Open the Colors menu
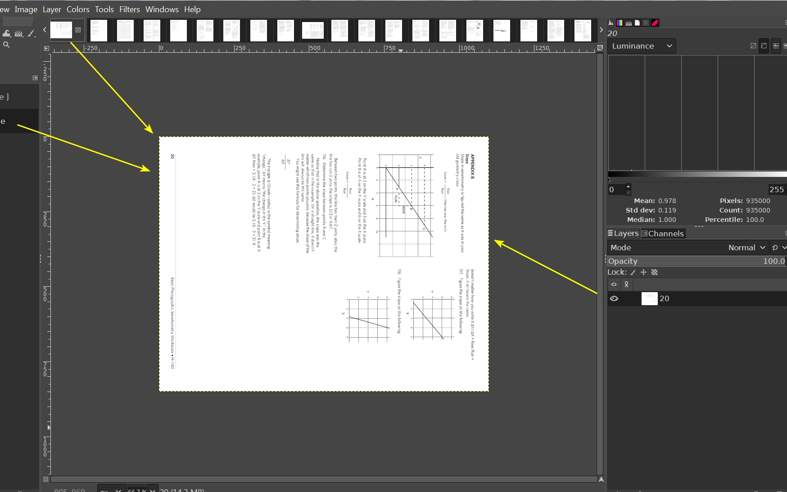Screen dimensions: 787x492 tap(78, 9)
